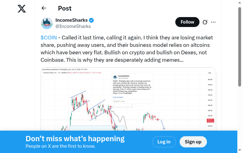Open the three-dot More options menu
Image resolution: width=242 pixels, height=153 pixels.
coord(213,22)
